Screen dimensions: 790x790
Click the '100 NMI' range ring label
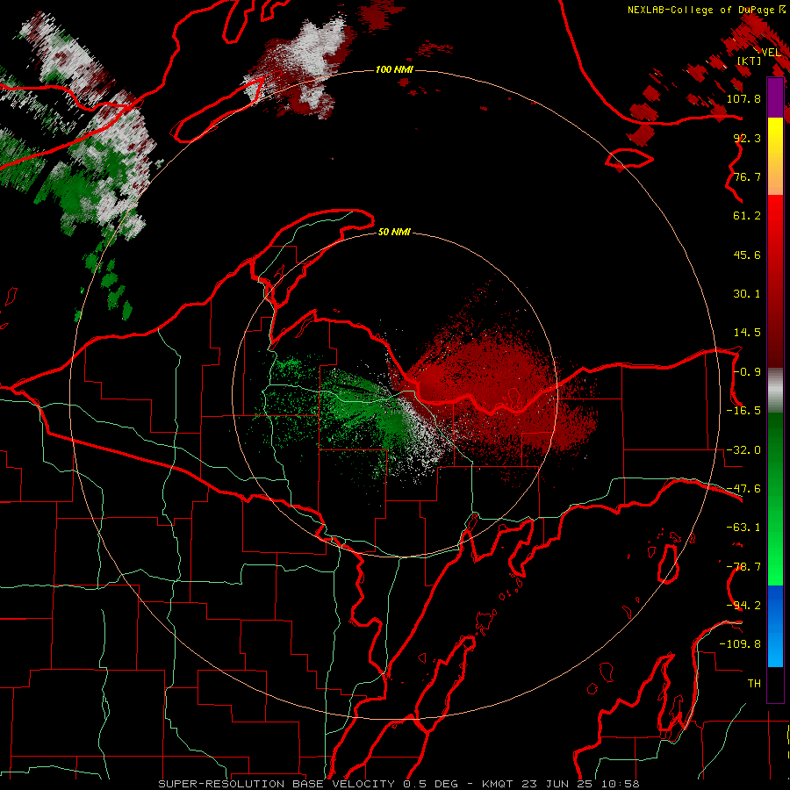pyautogui.click(x=394, y=69)
